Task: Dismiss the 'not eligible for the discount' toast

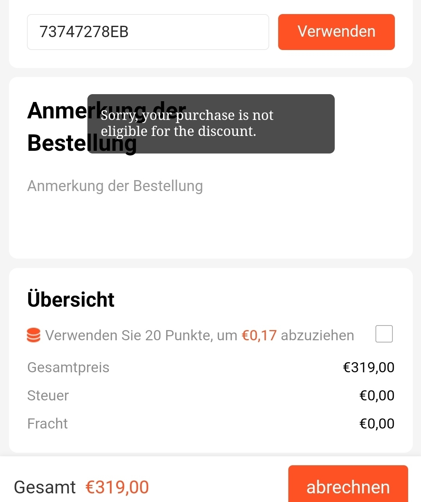Action: point(211,124)
